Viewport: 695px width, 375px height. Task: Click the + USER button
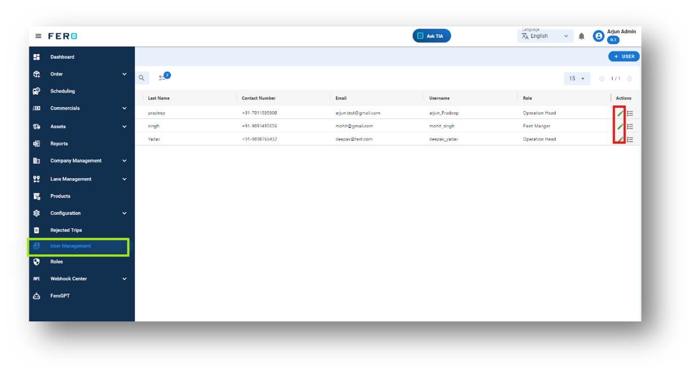[624, 56]
